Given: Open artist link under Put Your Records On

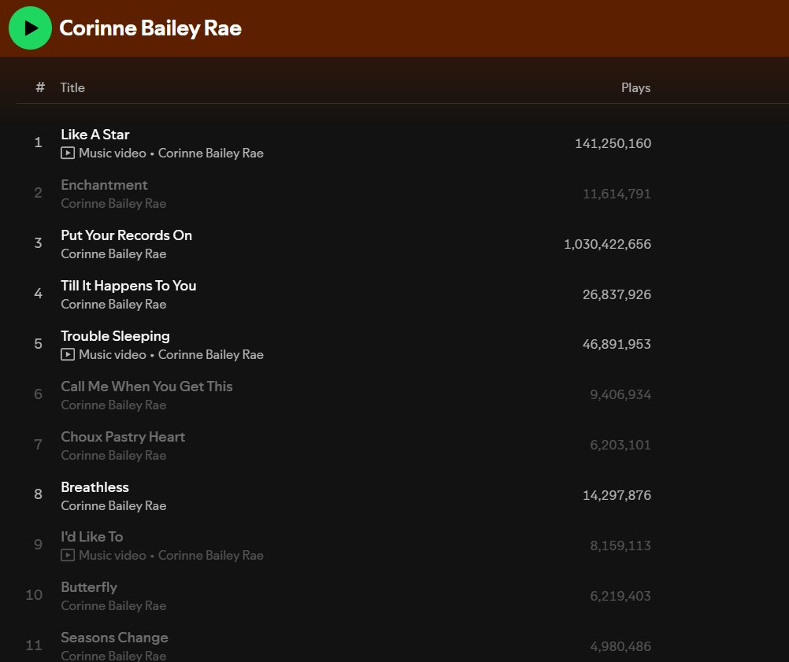Looking at the screenshot, I should pos(113,253).
